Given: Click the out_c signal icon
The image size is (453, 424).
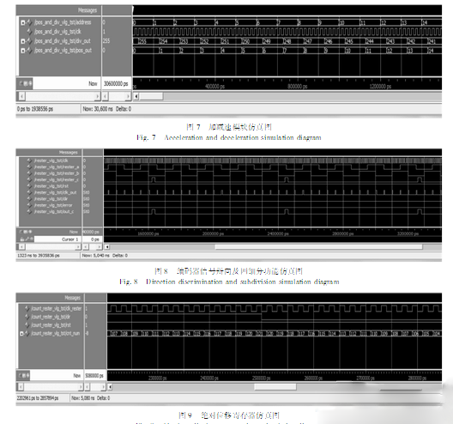Looking at the screenshot, I should (29, 211).
